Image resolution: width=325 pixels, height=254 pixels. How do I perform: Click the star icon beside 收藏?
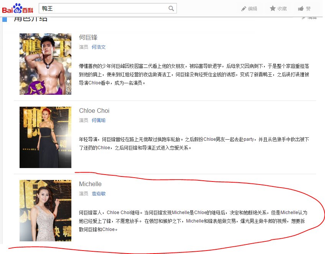point(273,8)
